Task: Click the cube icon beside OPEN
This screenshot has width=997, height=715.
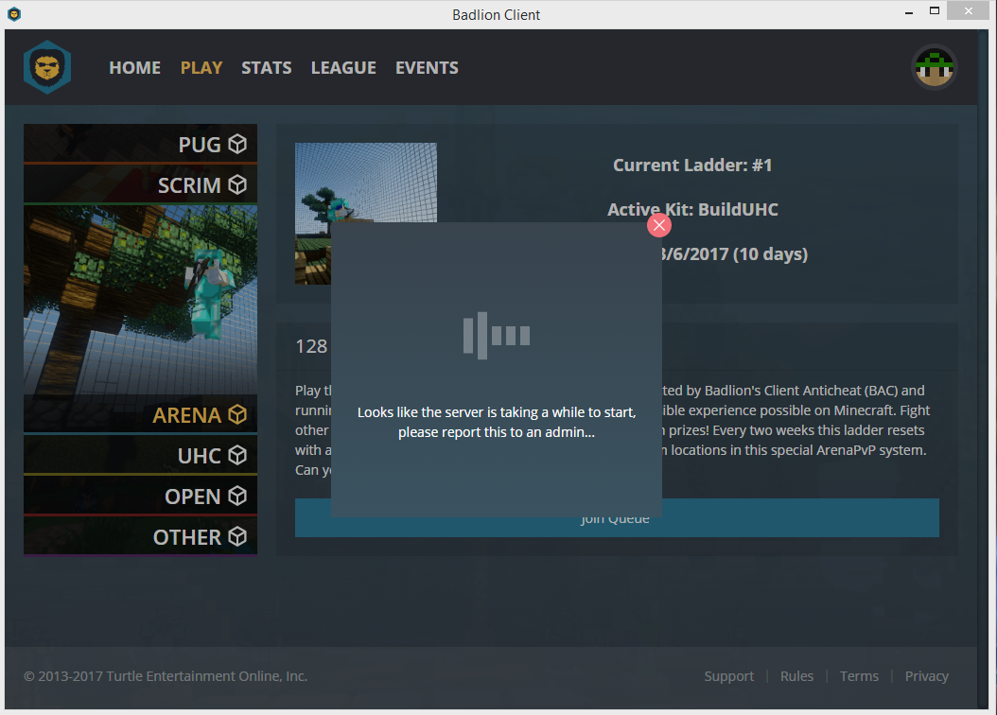Action: point(237,496)
